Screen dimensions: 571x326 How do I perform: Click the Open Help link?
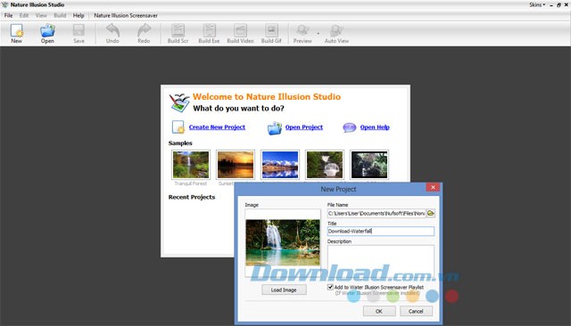point(375,127)
